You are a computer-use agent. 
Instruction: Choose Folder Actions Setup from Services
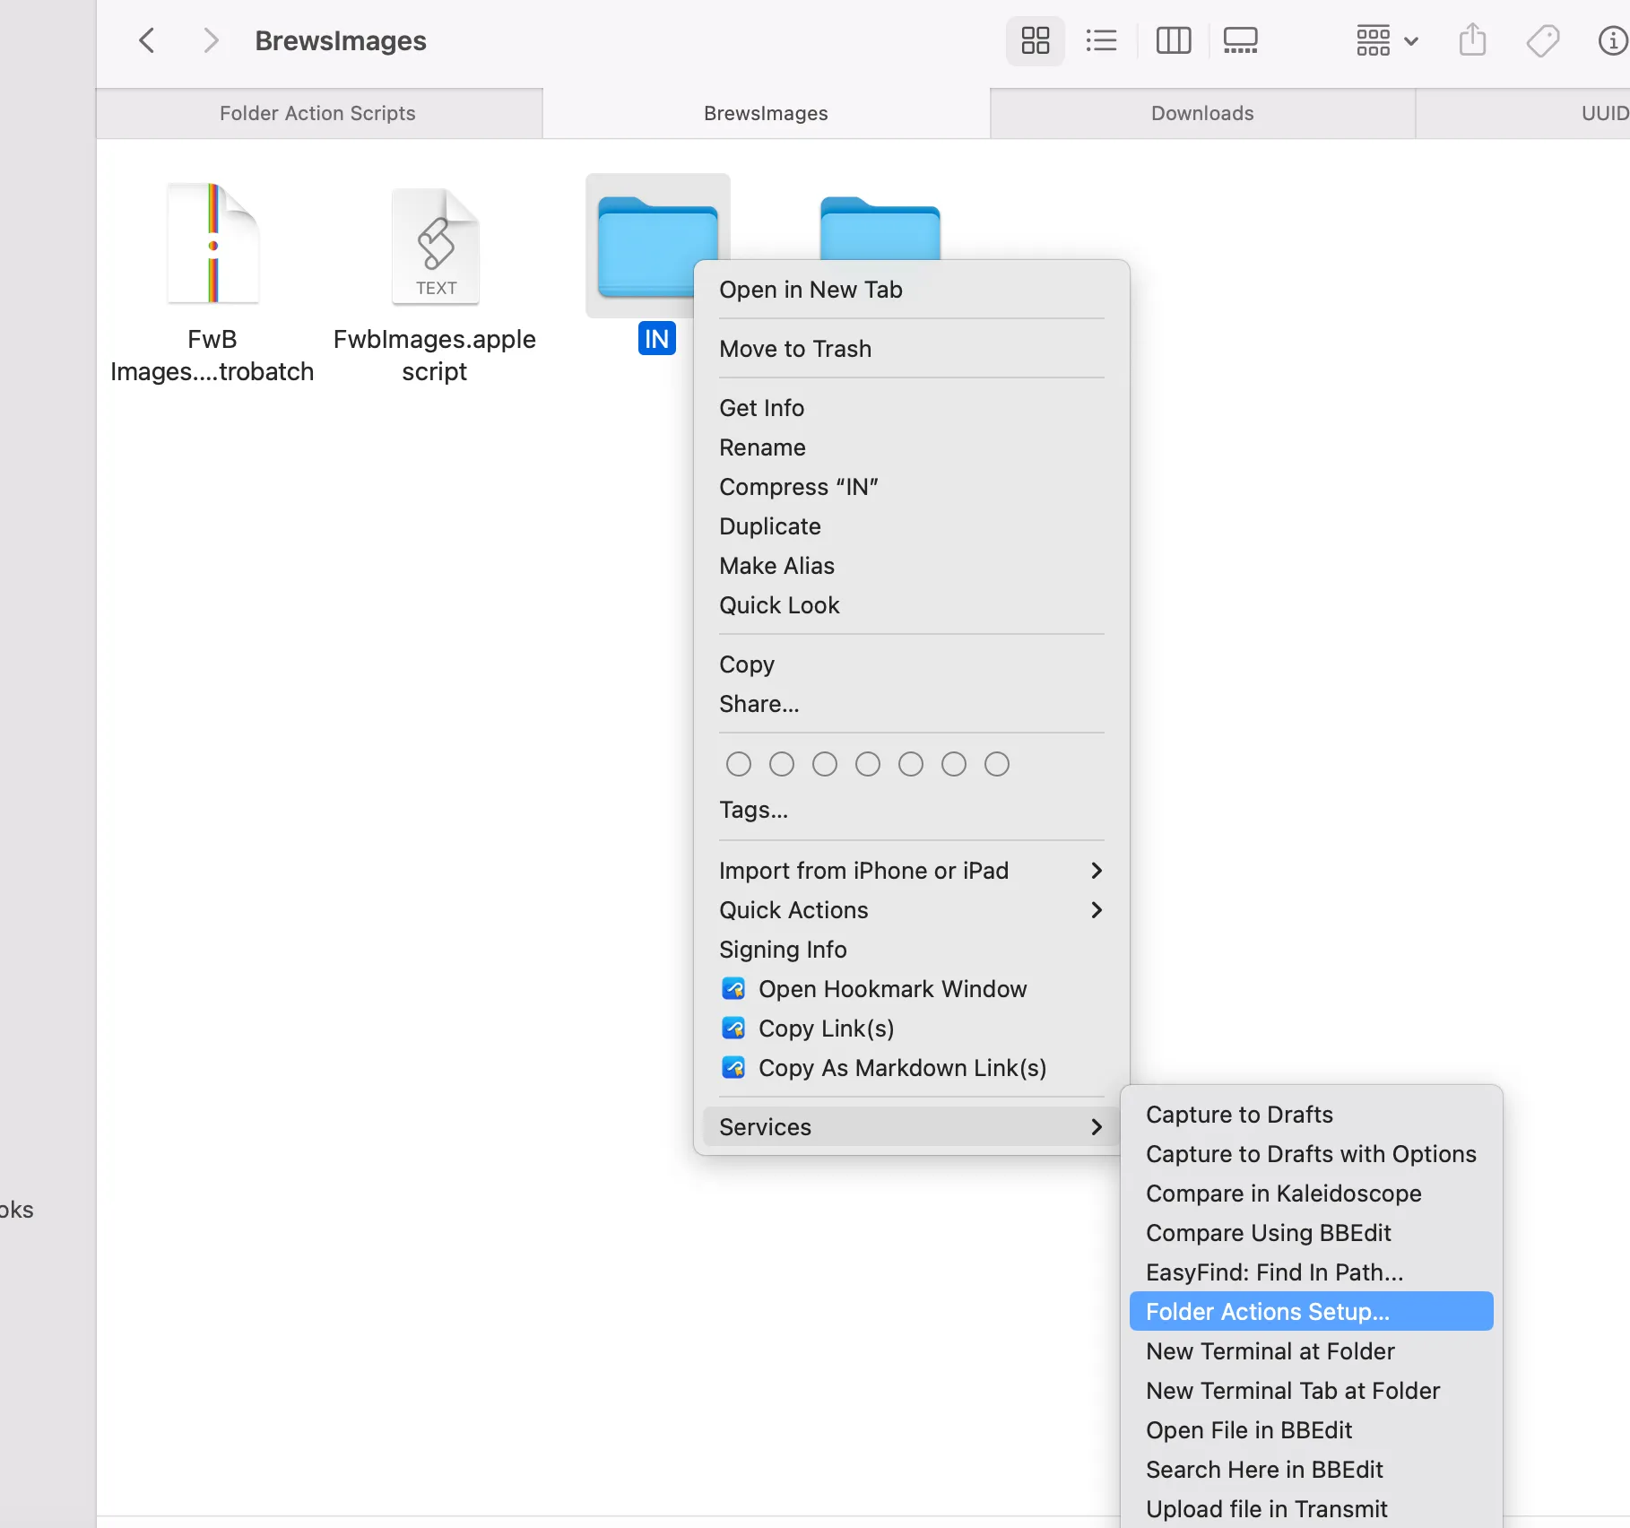pos(1264,1311)
